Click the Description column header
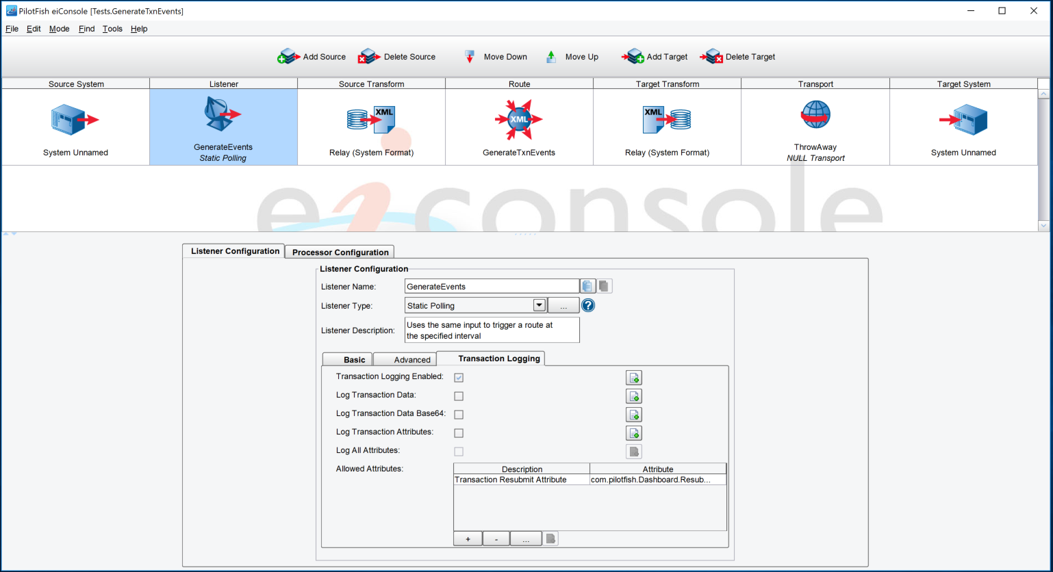1053x572 pixels. tap(522, 469)
